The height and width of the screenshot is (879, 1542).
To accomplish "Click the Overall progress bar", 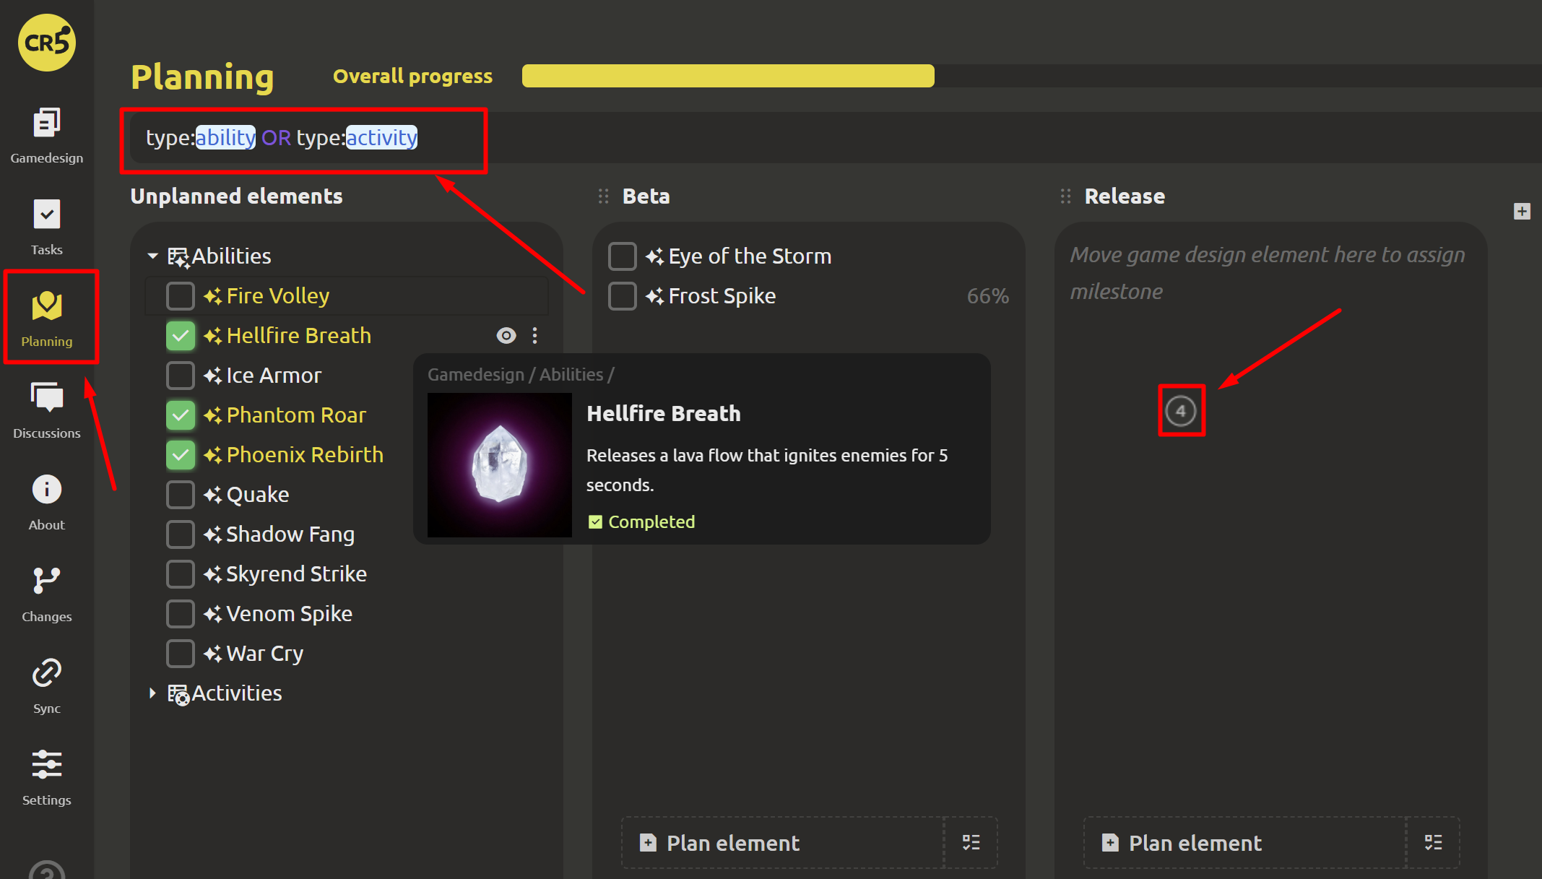I will [728, 76].
